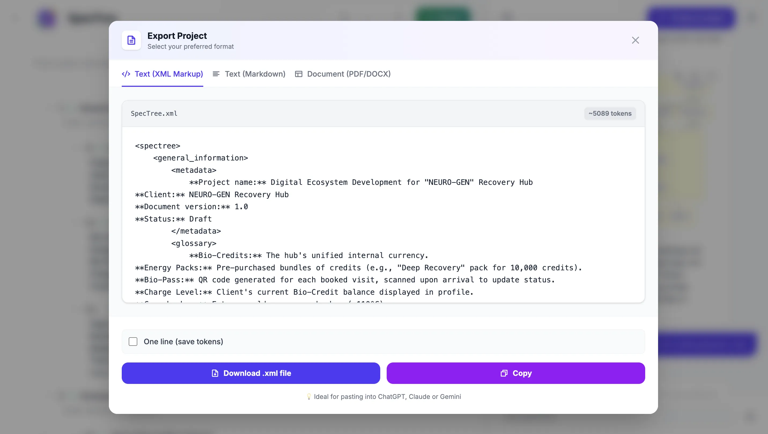The image size is (768, 434).
Task: Click the download arrow icon in Download button
Action: pyautogui.click(x=215, y=373)
